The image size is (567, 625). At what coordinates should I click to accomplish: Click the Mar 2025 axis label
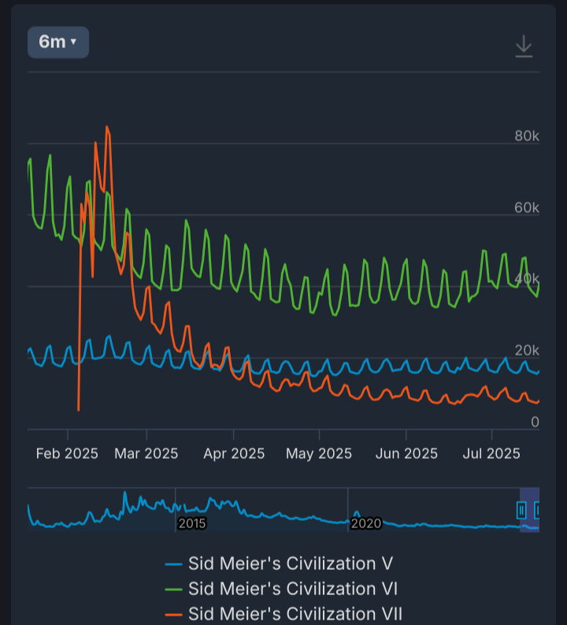pos(146,454)
